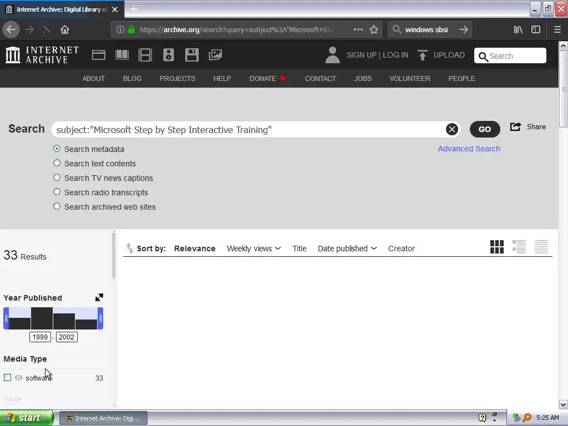The height and width of the screenshot is (426, 568).
Task: Expand Year Published histogram
Action: click(x=99, y=297)
